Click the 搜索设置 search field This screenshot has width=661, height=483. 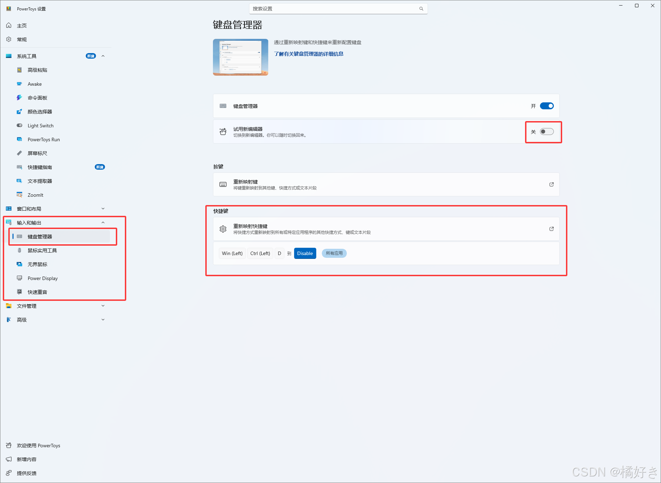click(338, 9)
